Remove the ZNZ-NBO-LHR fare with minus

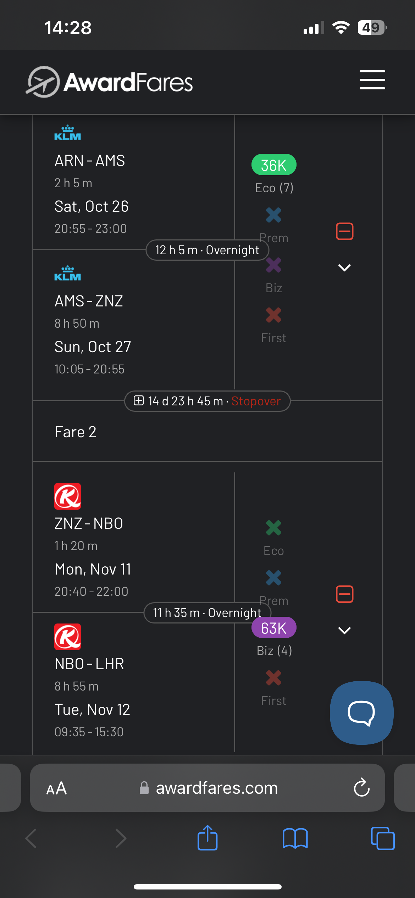344,594
